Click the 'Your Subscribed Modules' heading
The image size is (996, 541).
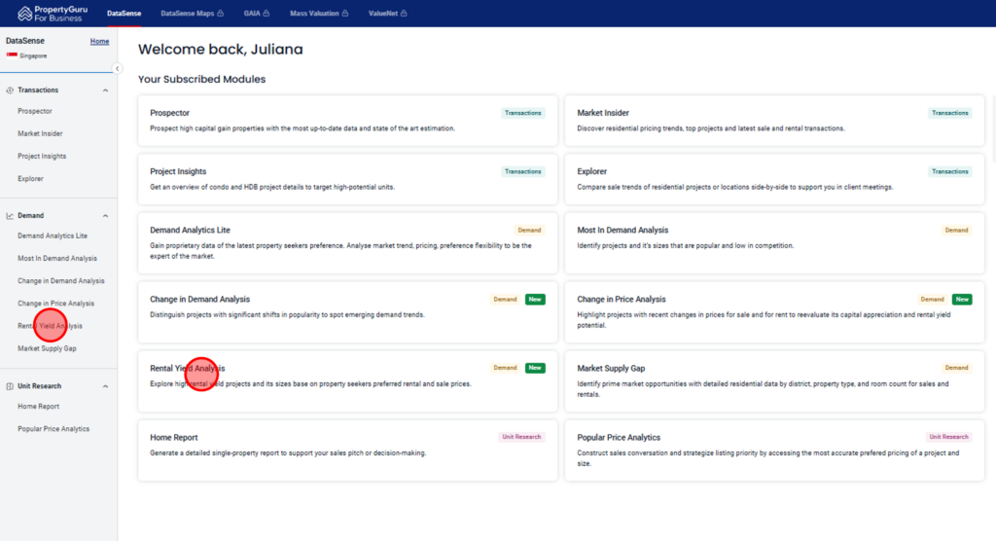click(202, 80)
